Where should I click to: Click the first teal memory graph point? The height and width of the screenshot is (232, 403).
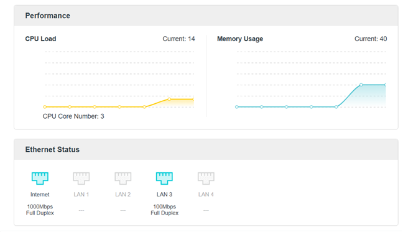click(237, 107)
